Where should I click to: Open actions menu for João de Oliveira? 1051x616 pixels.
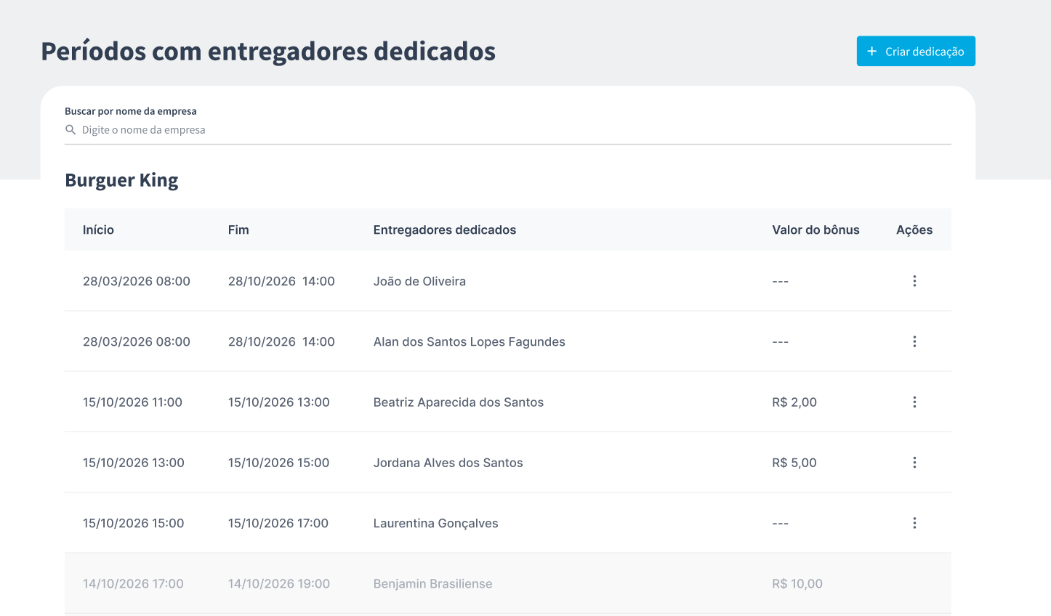[x=914, y=281]
